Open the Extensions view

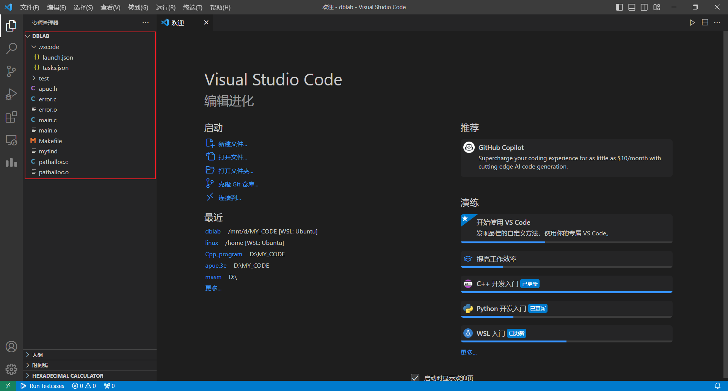pyautogui.click(x=11, y=117)
